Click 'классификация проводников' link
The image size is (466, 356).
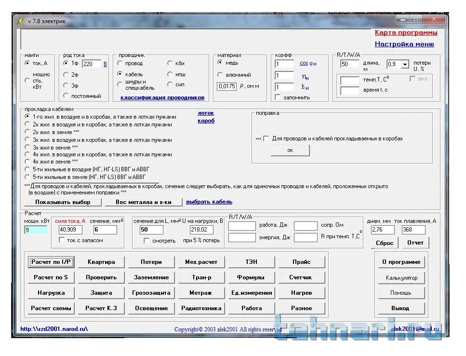(x=162, y=97)
